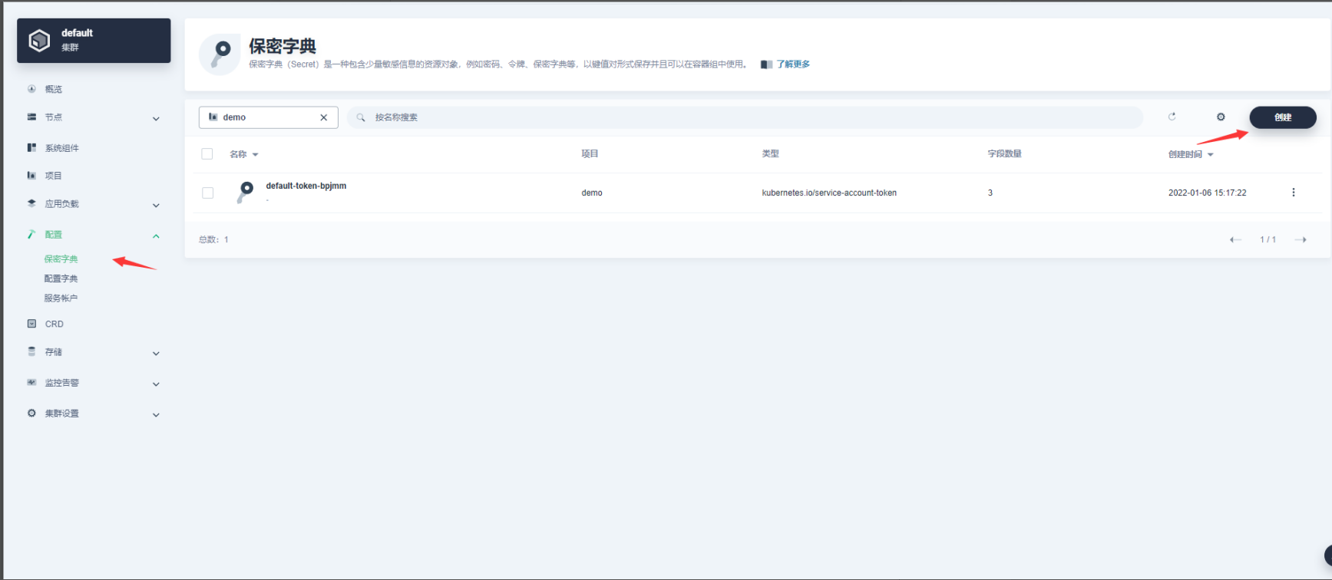1332x580 pixels.
Task: Click the key icon of default-token-bpjmm
Action: click(246, 192)
